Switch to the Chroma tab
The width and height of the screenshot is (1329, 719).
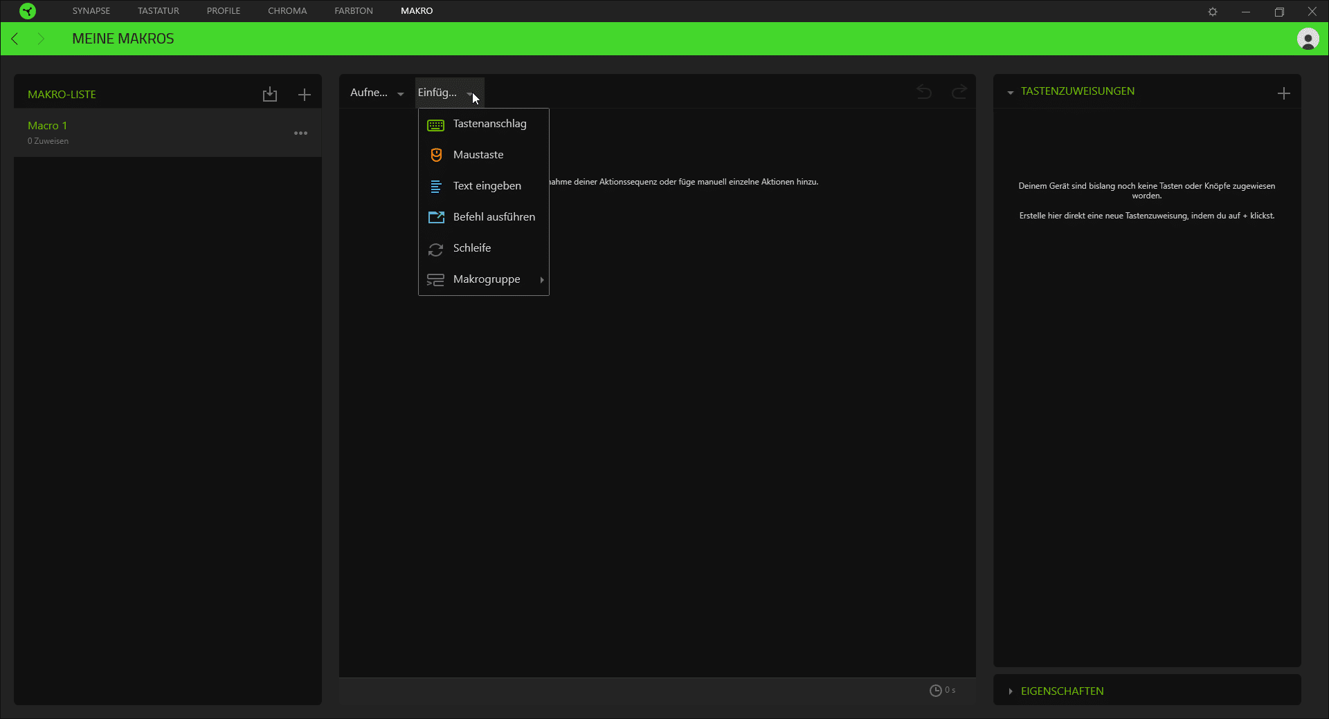click(287, 11)
